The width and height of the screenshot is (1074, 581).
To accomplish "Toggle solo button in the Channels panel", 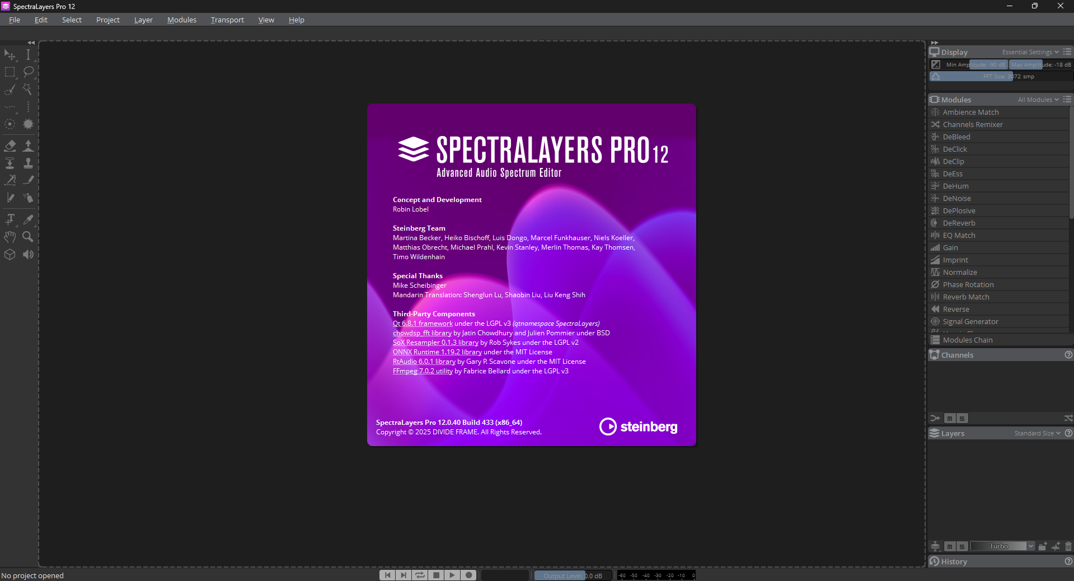I will (962, 419).
